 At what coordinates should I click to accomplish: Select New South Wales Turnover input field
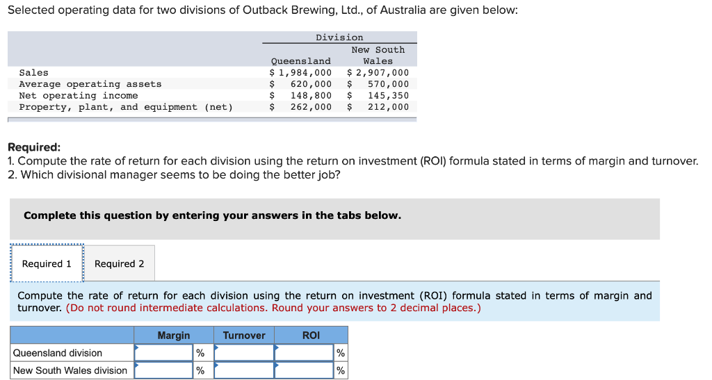tap(244, 370)
